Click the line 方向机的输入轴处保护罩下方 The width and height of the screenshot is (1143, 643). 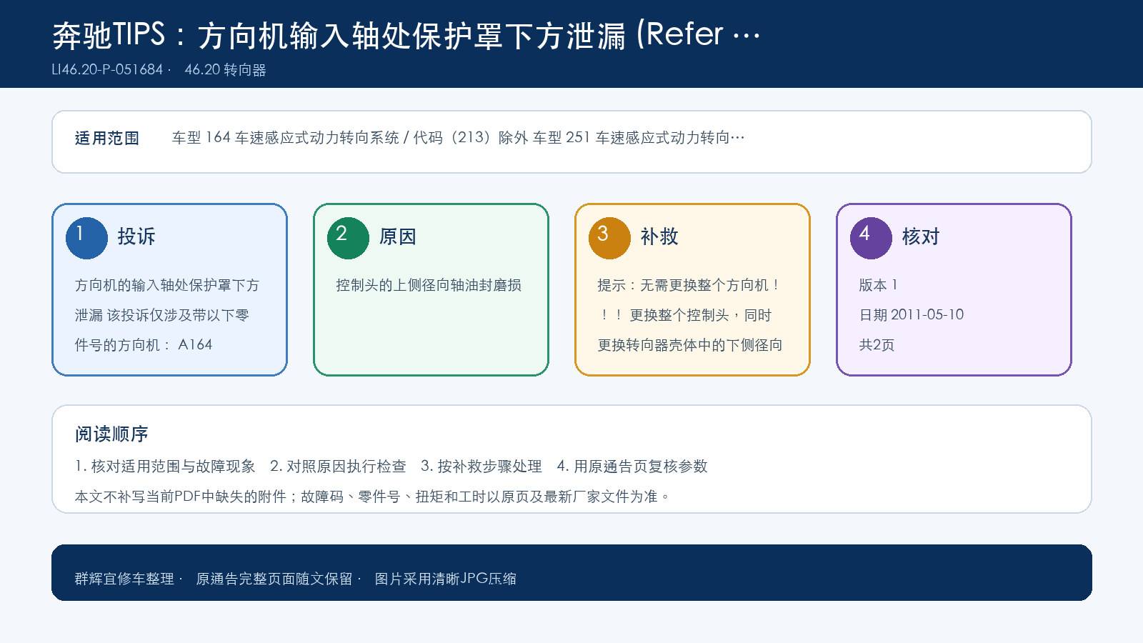(167, 285)
